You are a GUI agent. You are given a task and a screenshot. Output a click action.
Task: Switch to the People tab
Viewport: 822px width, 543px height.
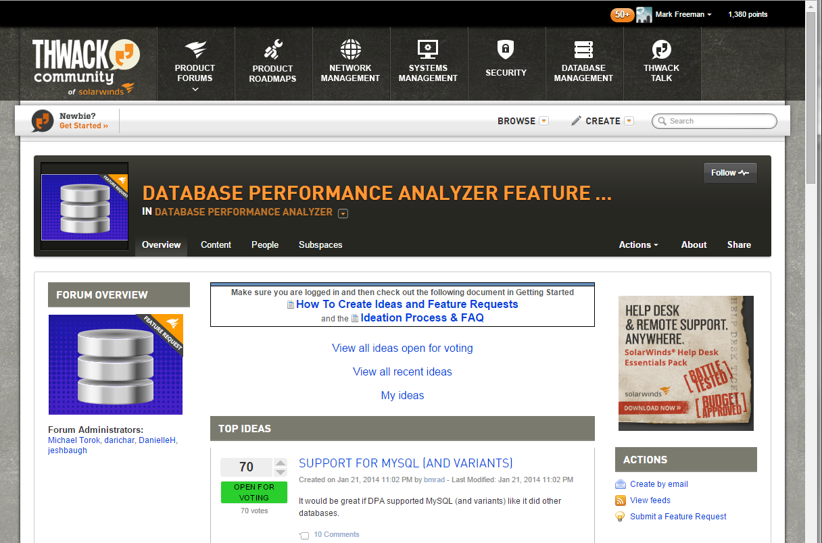coord(265,244)
